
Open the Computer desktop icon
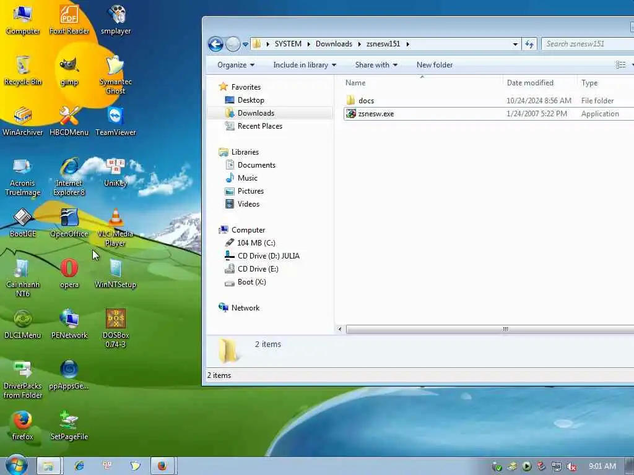click(23, 20)
